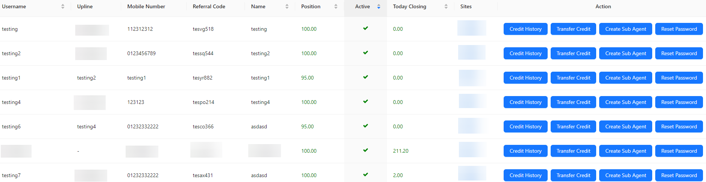706x182 pixels.
Task: Open Credit History for testing
Action: click(x=525, y=29)
